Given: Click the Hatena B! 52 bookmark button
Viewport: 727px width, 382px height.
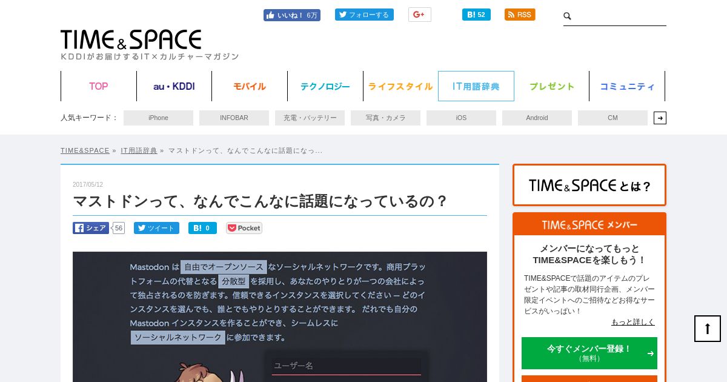Looking at the screenshot, I should (476, 15).
